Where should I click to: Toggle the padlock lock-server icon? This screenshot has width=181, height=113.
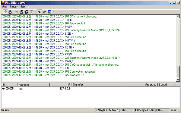coord(10,12)
